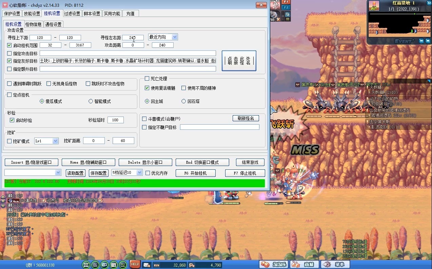Viewport: 432px width, 269px height.
Task: Toggle 启动秒捡 checkbox
Action: pos(12,120)
